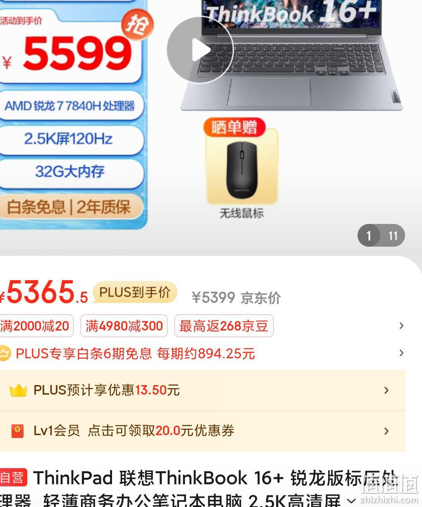This screenshot has width=422, height=507.
Task: Tap the 自营 tag icon
Action: pyautogui.click(x=13, y=478)
